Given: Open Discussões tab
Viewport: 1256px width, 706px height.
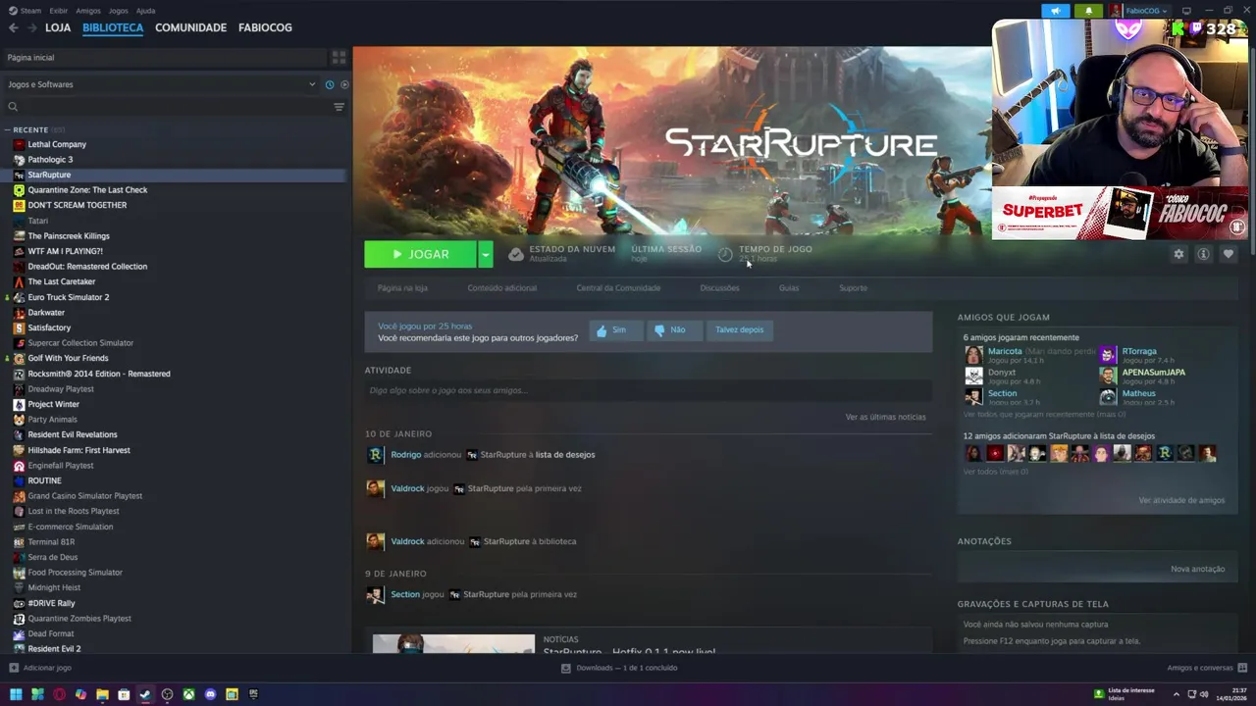Looking at the screenshot, I should click(x=719, y=288).
